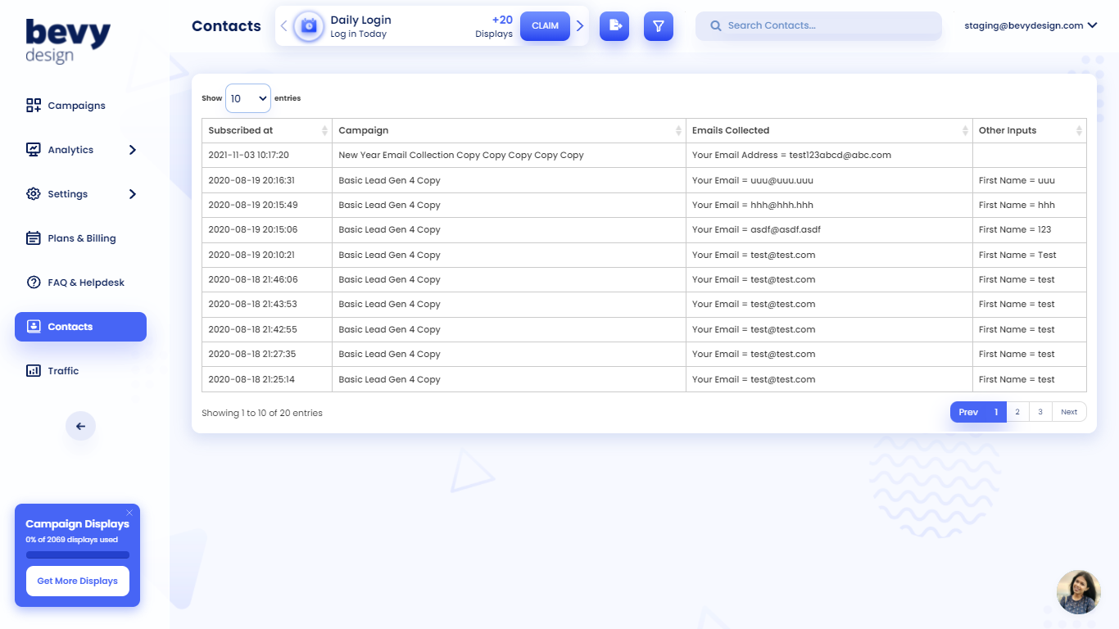The height and width of the screenshot is (629, 1119).
Task: Select the camera icon in Daily Login banner
Action: tap(308, 25)
